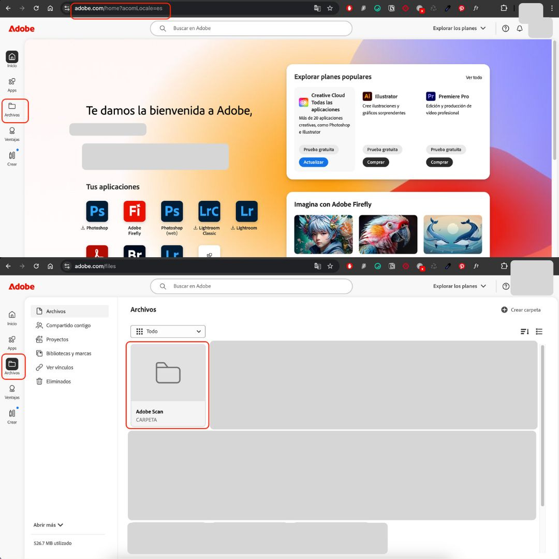
Task: Open Archivos in the top home window sidebar
Action: click(x=12, y=110)
